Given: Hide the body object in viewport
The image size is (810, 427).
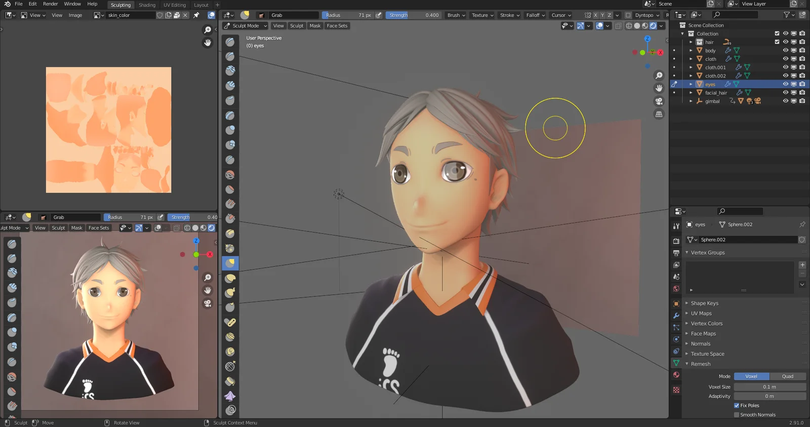Looking at the screenshot, I should tap(786, 51).
